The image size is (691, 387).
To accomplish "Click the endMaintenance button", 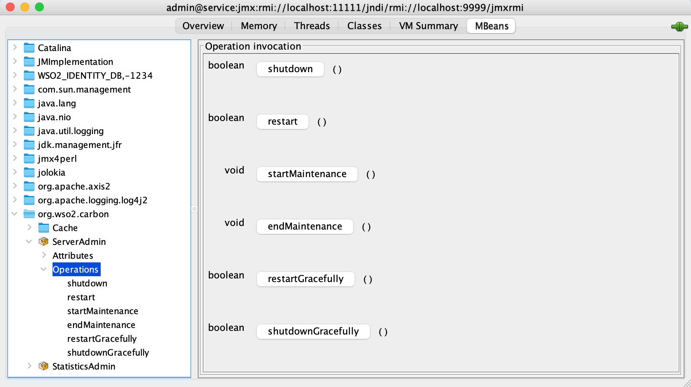I will click(305, 226).
